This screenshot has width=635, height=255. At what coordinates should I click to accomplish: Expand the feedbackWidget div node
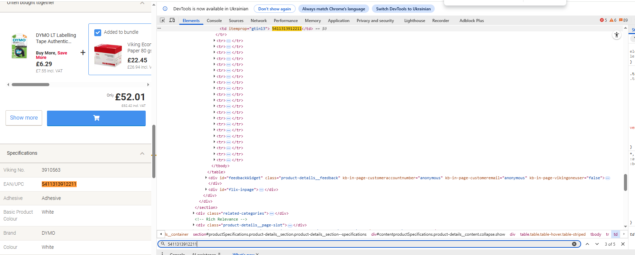click(x=206, y=178)
